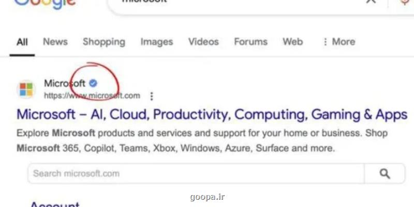The width and height of the screenshot is (414, 207).
Task: Switch to the Images tab
Action: 157,42
